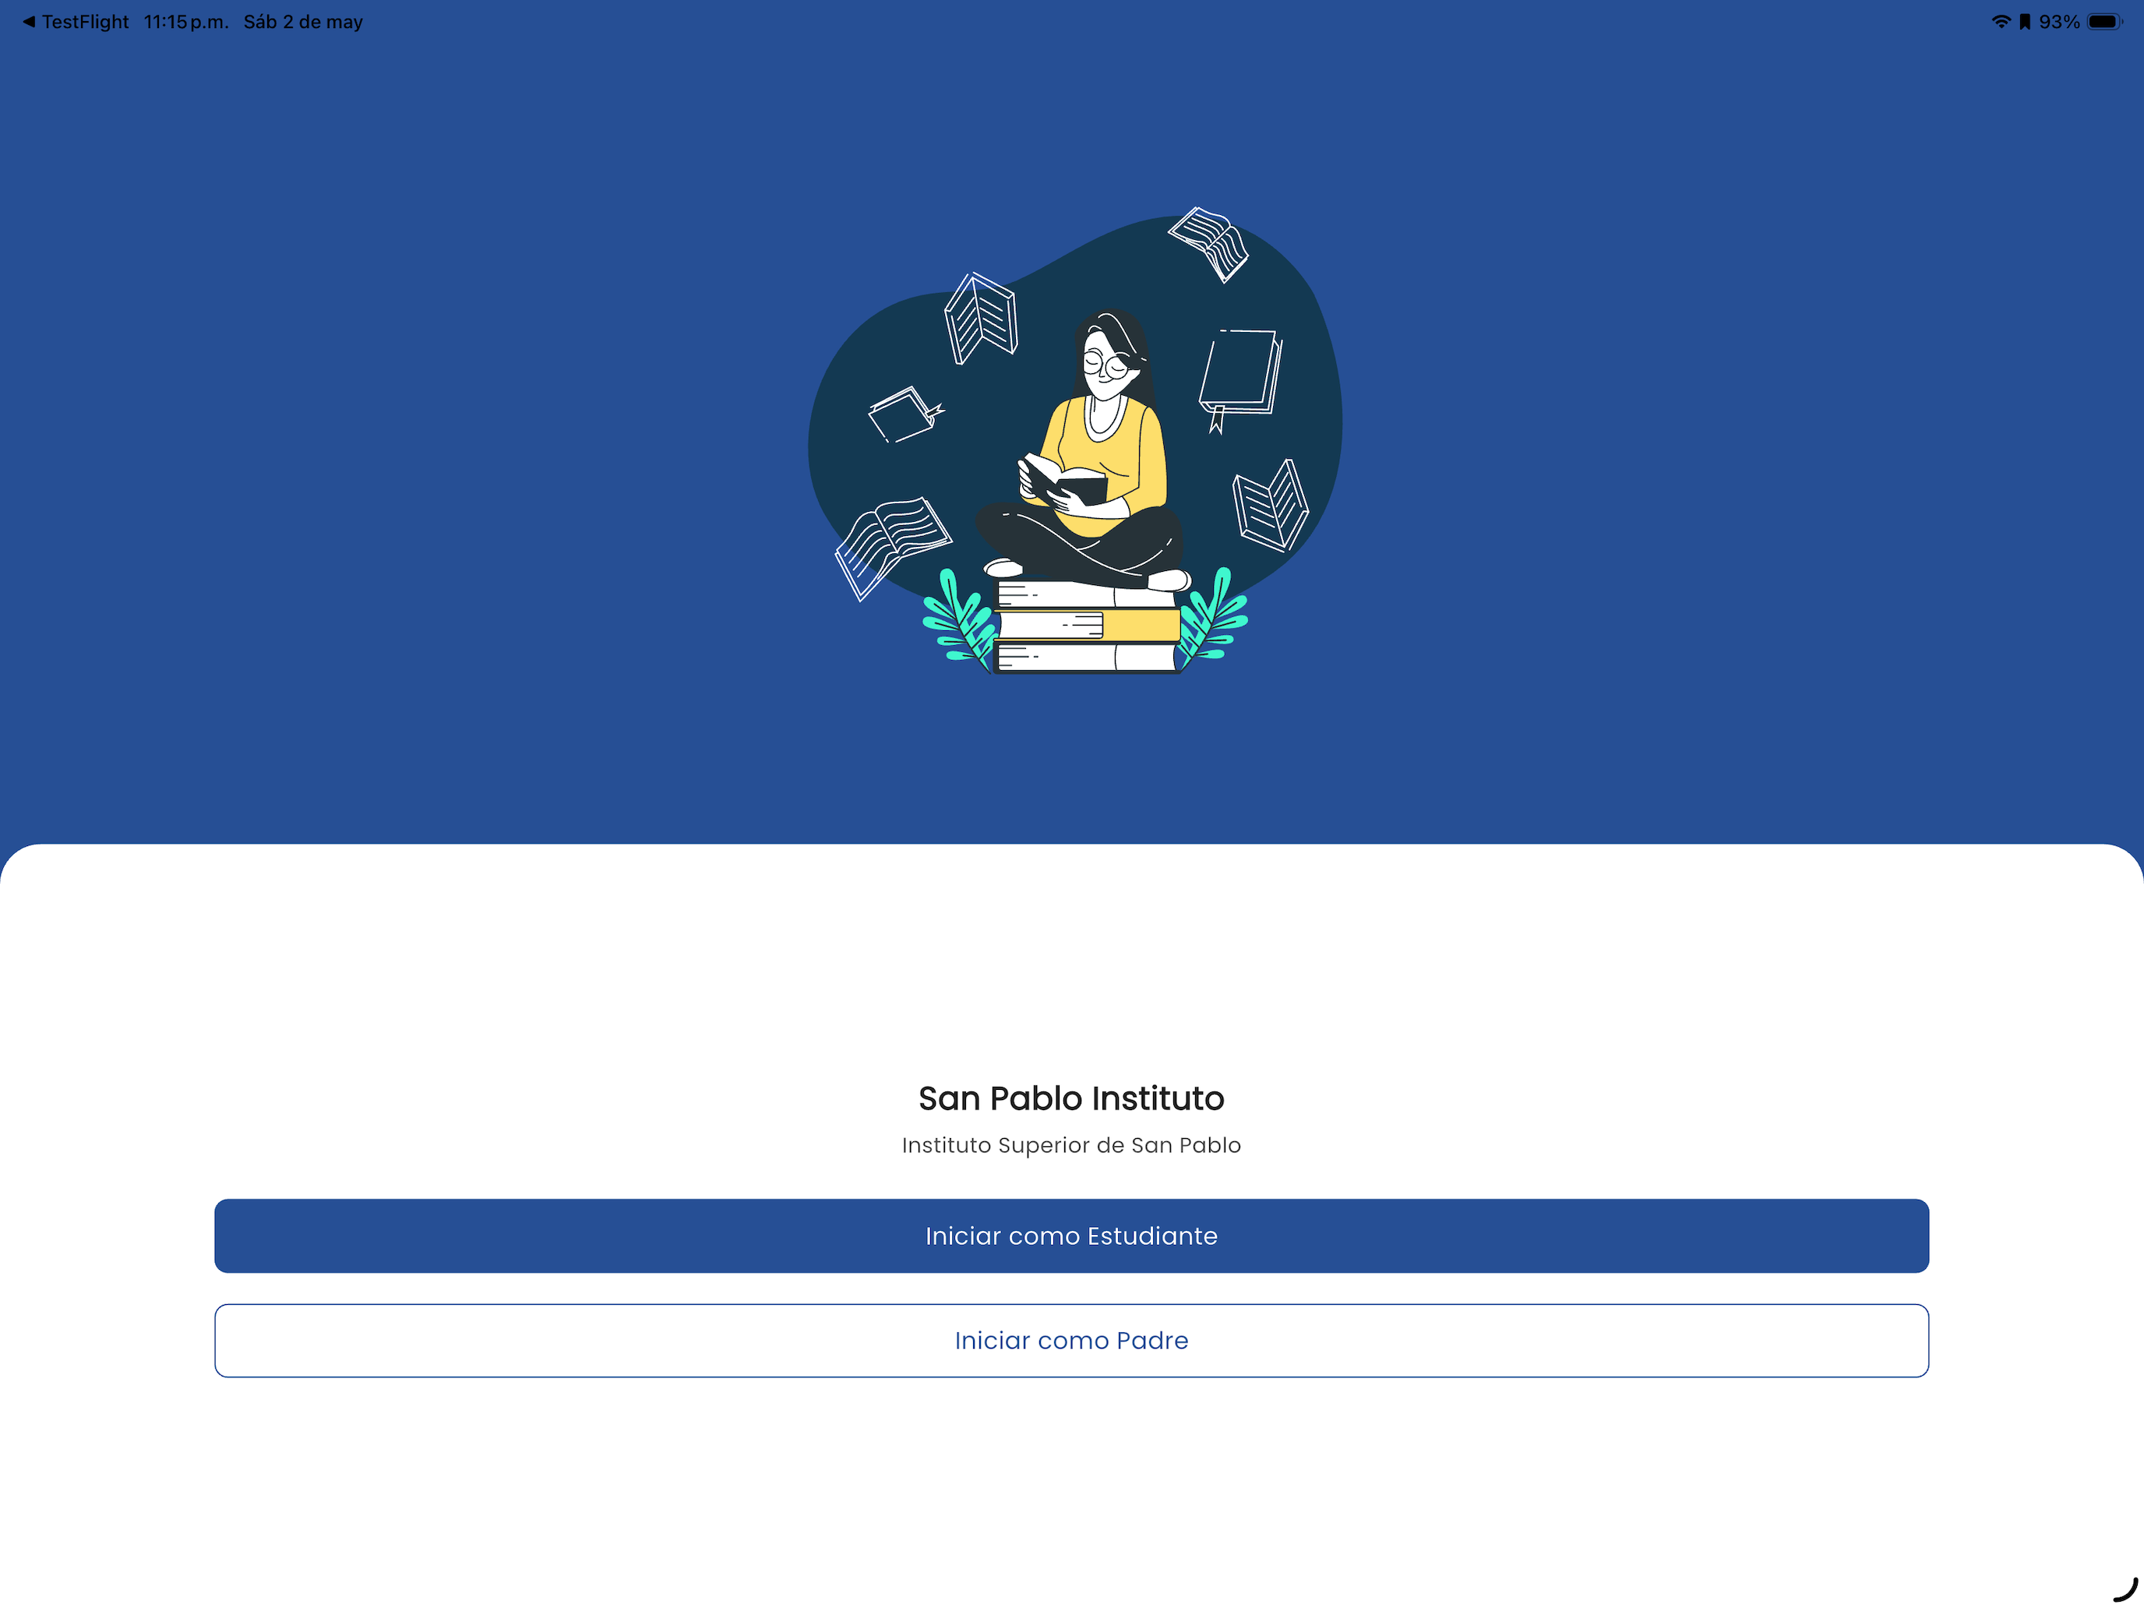Viewport: 2144px width, 1608px height.
Task: Click the reading student illustration
Action: [x=1075, y=441]
